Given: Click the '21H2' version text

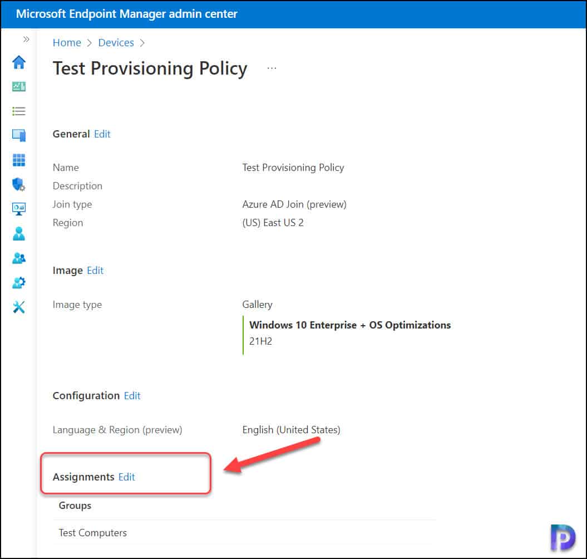Looking at the screenshot, I should [260, 341].
